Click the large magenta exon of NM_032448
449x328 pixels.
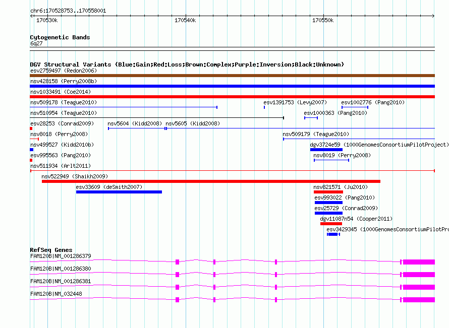[419, 300]
